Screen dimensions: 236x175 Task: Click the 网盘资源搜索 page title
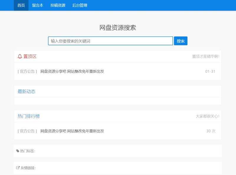118,28
